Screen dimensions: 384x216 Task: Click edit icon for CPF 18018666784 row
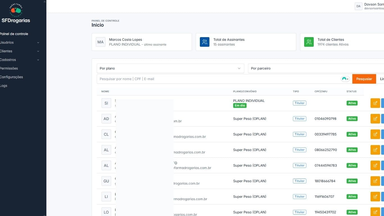(375, 181)
